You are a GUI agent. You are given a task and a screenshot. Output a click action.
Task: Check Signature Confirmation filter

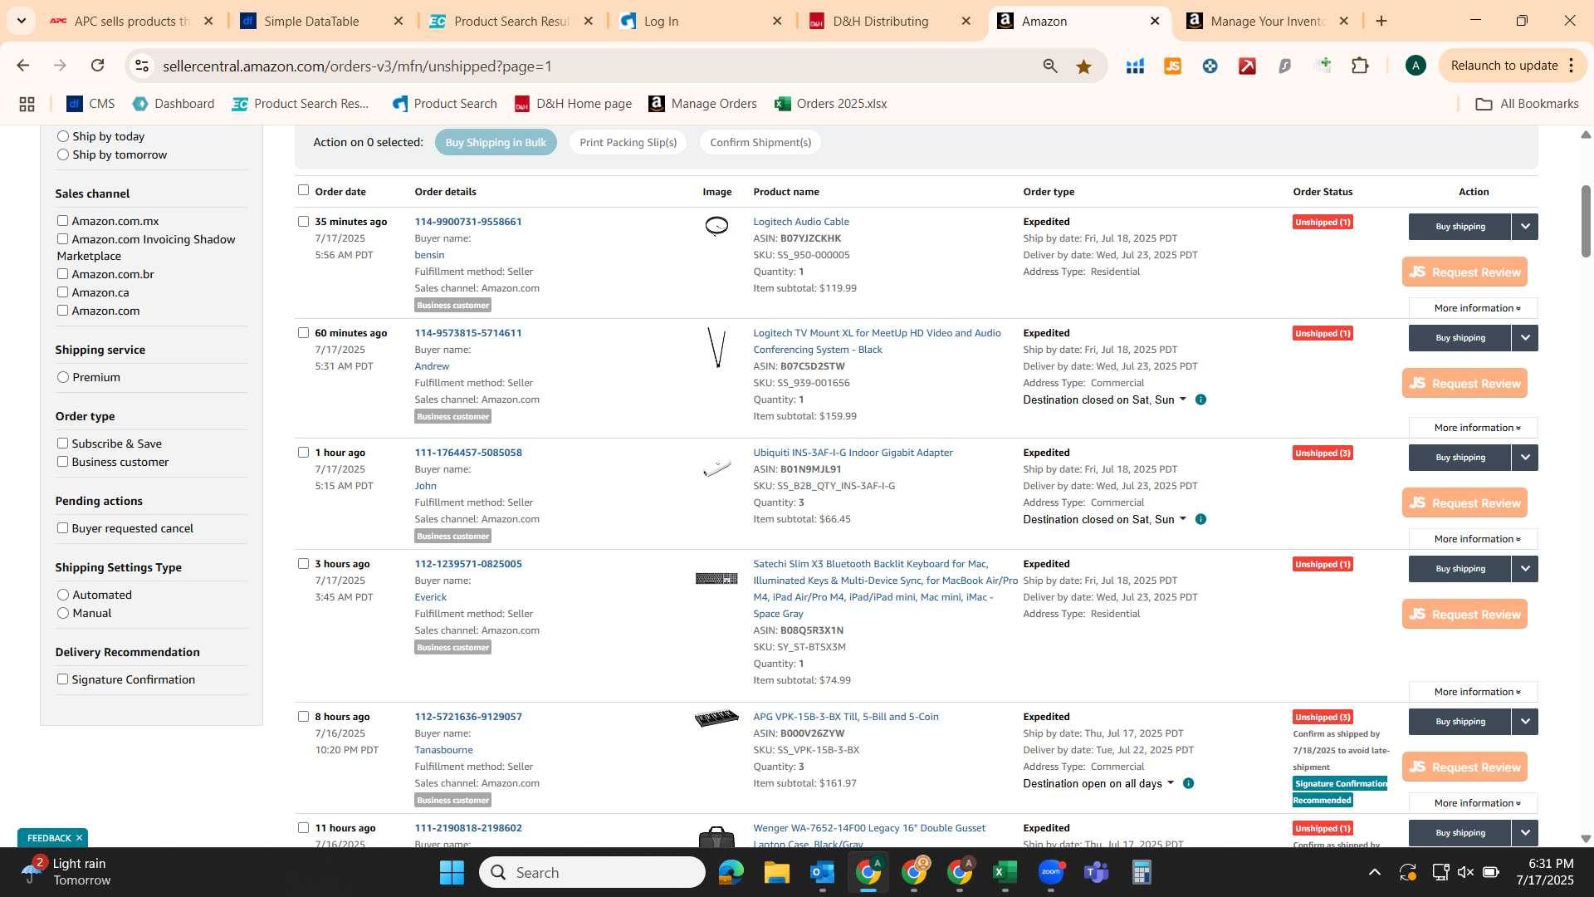(x=62, y=679)
